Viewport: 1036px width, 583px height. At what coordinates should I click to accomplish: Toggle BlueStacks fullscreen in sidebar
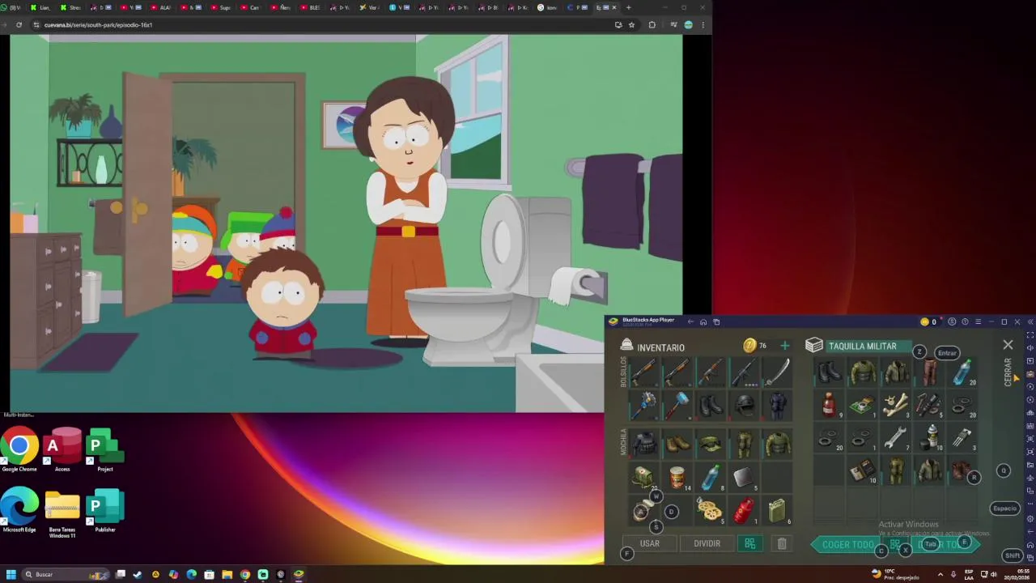click(x=1030, y=334)
